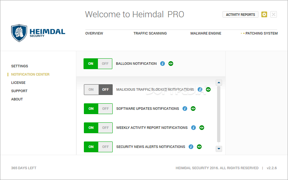Preview Malicious Traffic Blocked notification eye icon
Image resolution: width=288 pixels, height=180 pixels.
pos(208,89)
